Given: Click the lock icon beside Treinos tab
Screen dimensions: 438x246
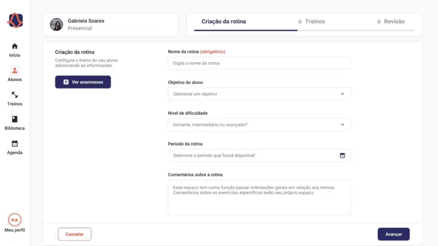Looking at the screenshot, I should pos(300,22).
